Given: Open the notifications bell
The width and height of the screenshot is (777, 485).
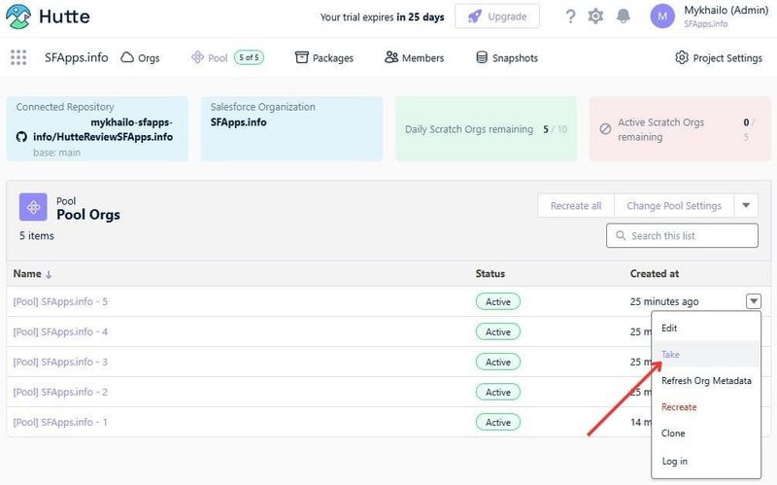Looking at the screenshot, I should coord(623,17).
